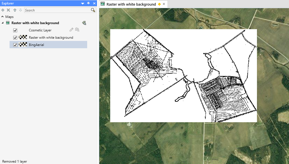Click the map options icon beside the map name
289x164 pixels.
tap(84, 23)
